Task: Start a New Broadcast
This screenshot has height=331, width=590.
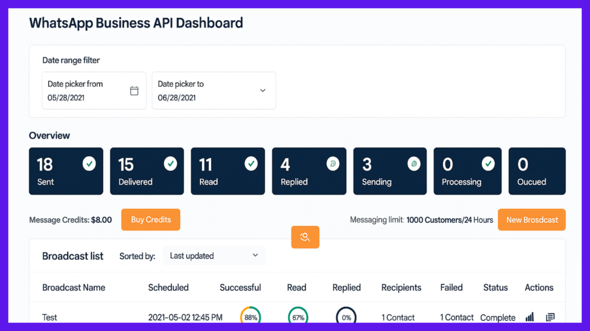Action: [x=531, y=220]
